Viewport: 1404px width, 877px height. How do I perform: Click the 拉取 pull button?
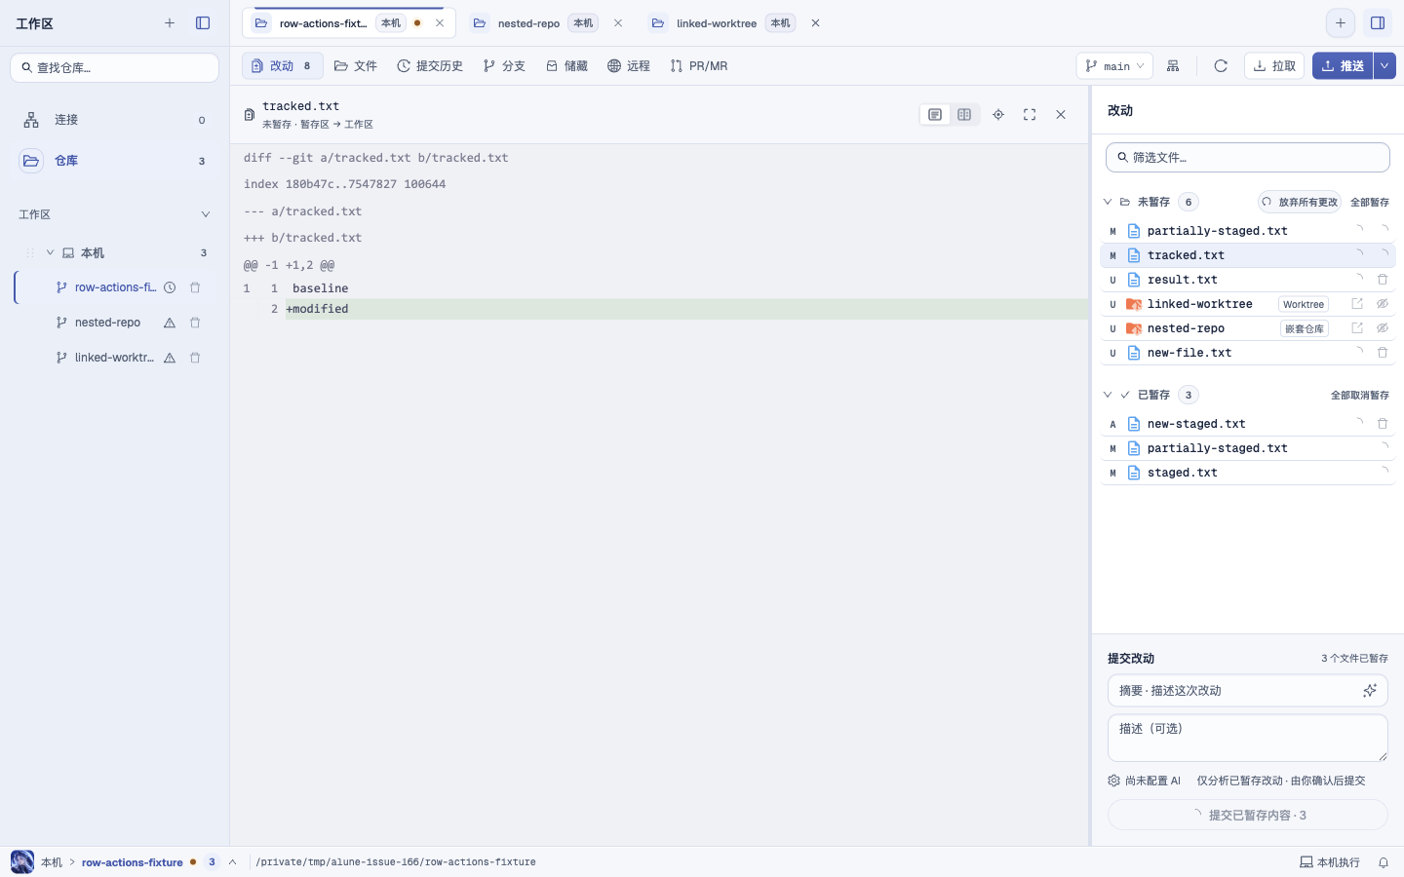[1274, 66]
